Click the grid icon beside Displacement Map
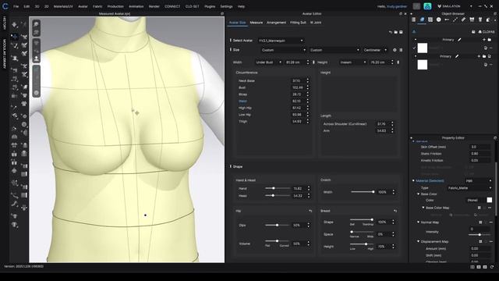This screenshot has height=281, width=499. coord(480,242)
